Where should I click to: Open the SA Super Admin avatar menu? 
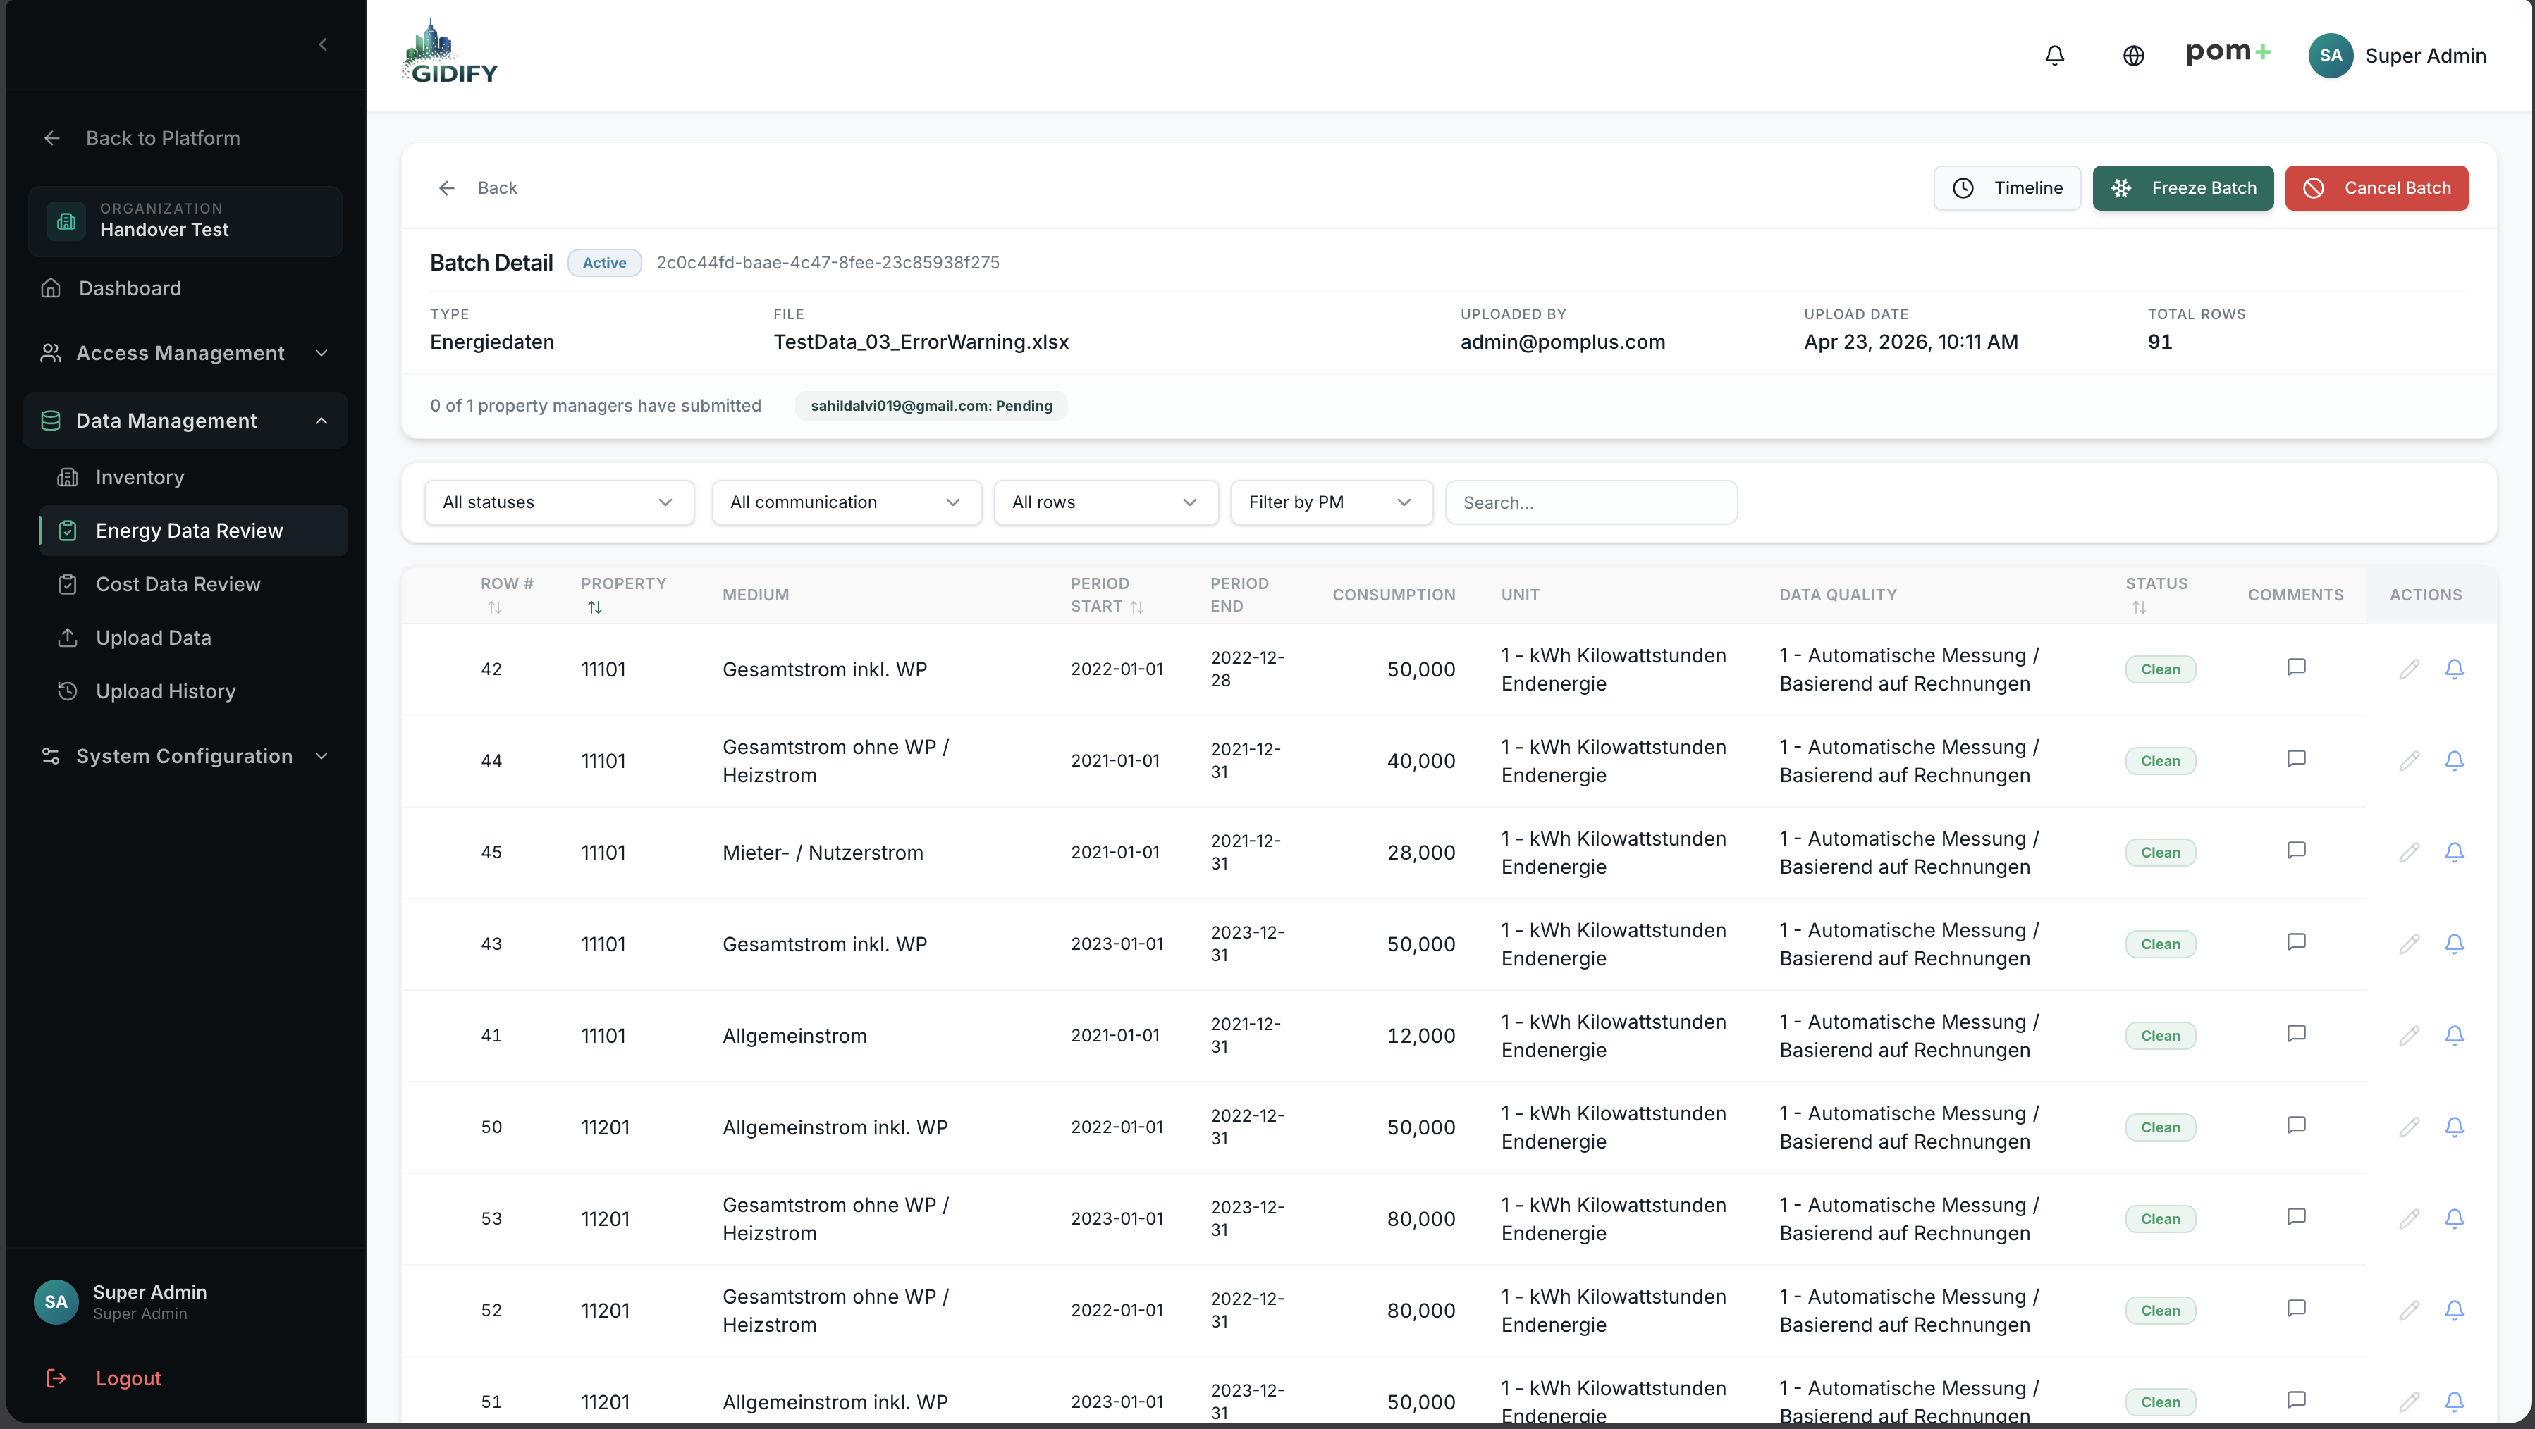click(x=2398, y=56)
